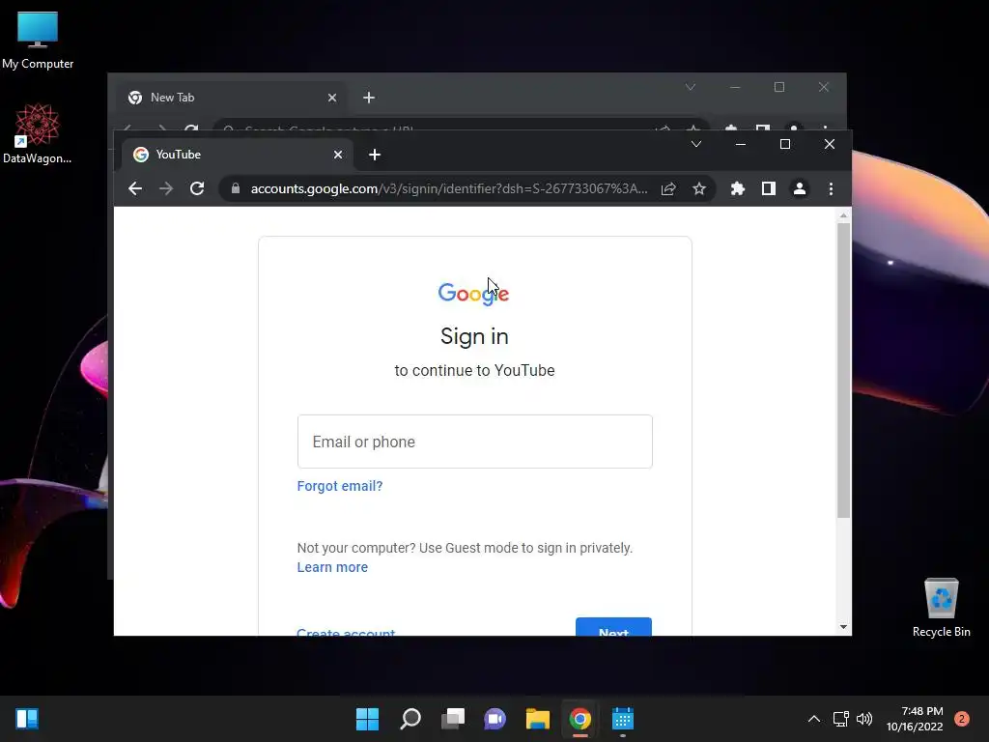This screenshot has width=989, height=742.
Task: Click the scrollbar up arrow
Action: [843, 215]
